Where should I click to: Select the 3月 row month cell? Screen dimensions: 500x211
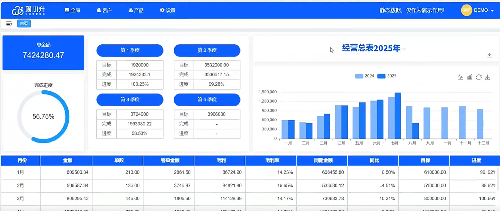click(x=21, y=199)
